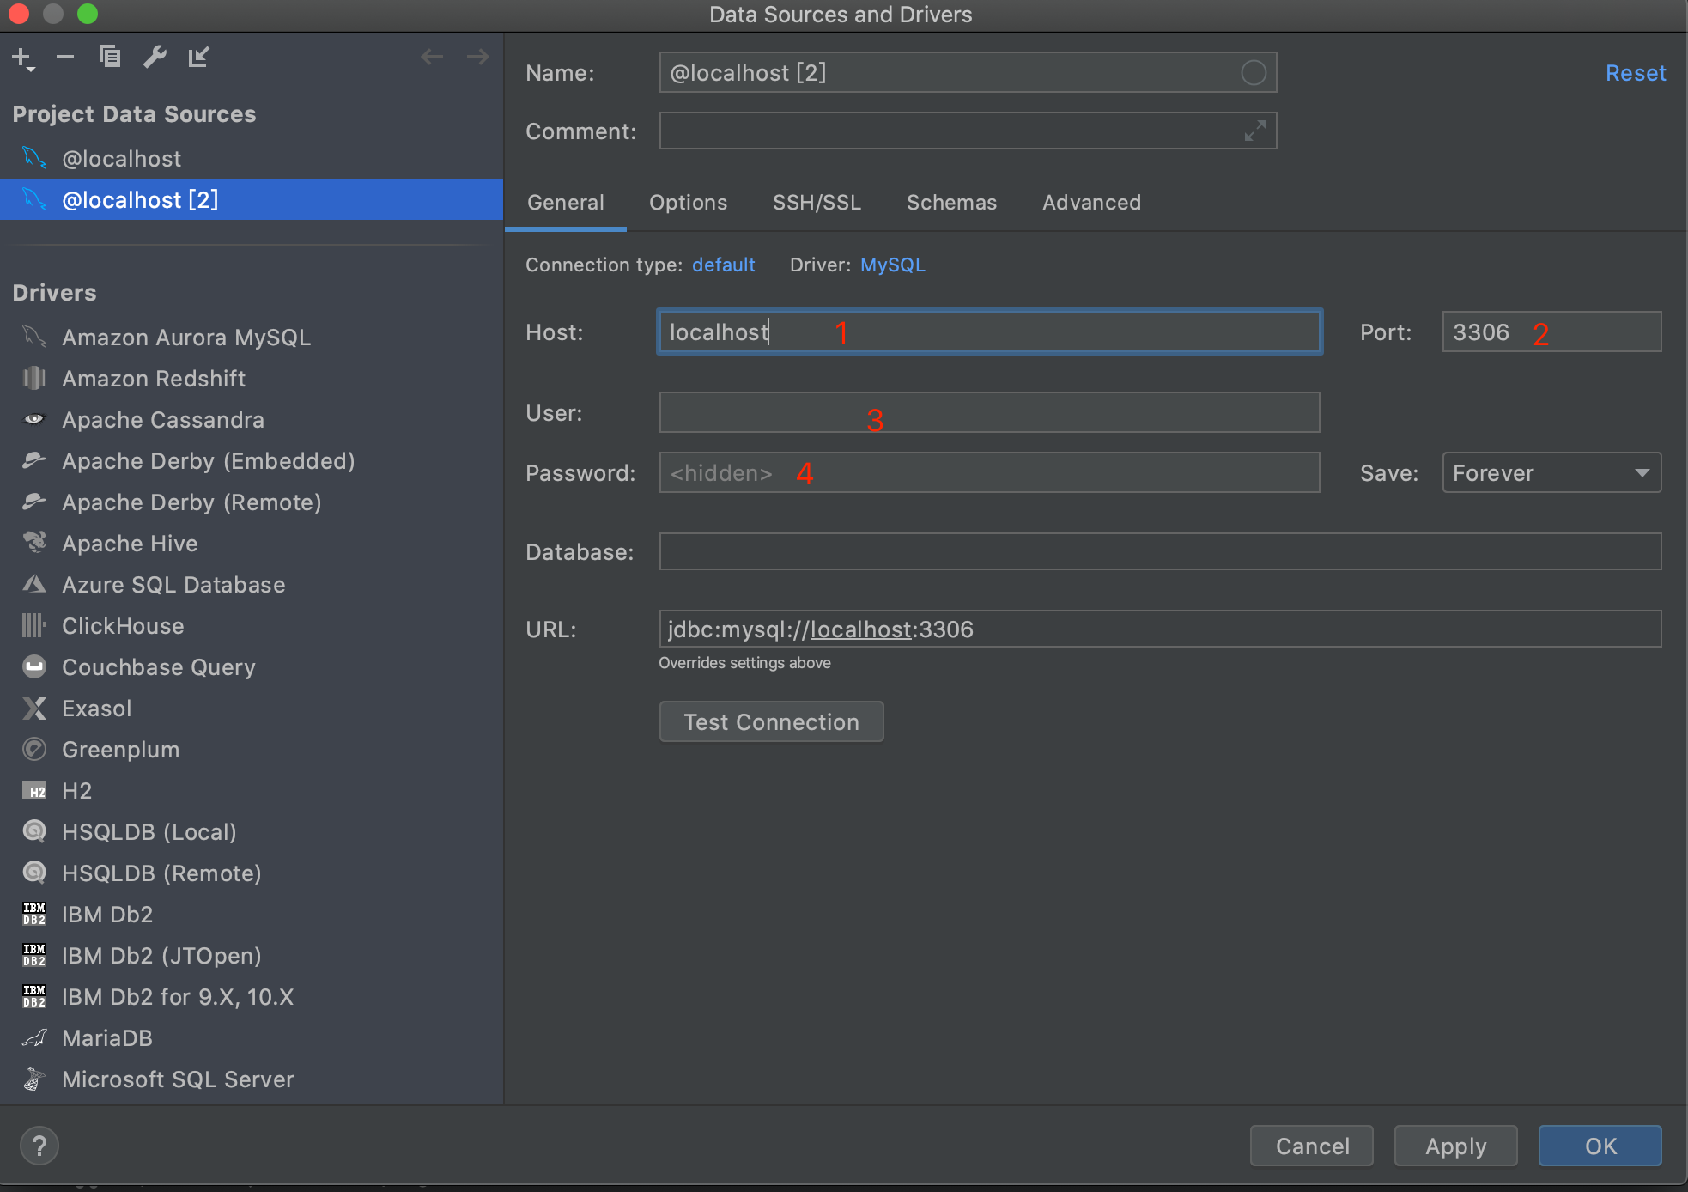Open the Schemas tab

(x=951, y=203)
